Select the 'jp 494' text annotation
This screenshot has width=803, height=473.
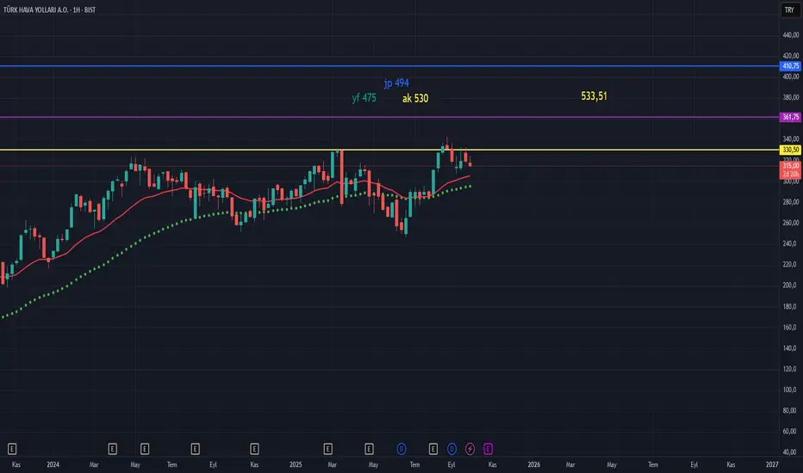coord(396,83)
